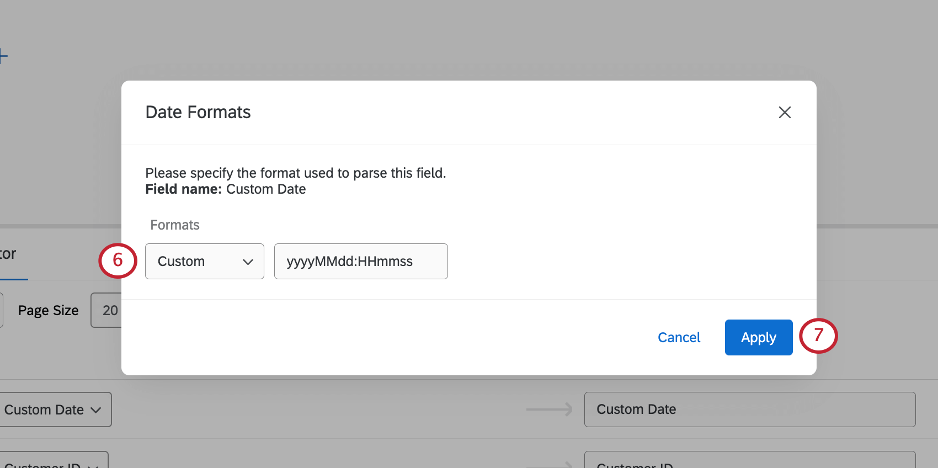The width and height of the screenshot is (938, 468).
Task: Click the step 6 annotation marker
Action: [x=118, y=260]
